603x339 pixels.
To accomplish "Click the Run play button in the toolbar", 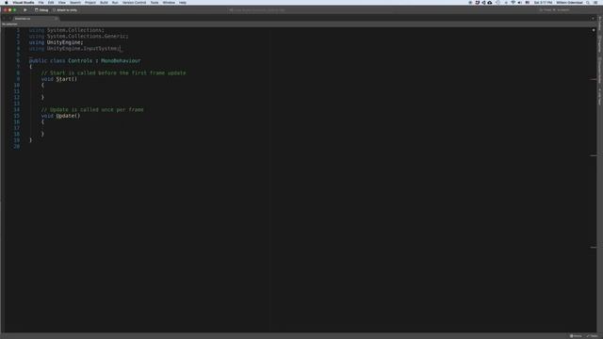I will 25,10.
